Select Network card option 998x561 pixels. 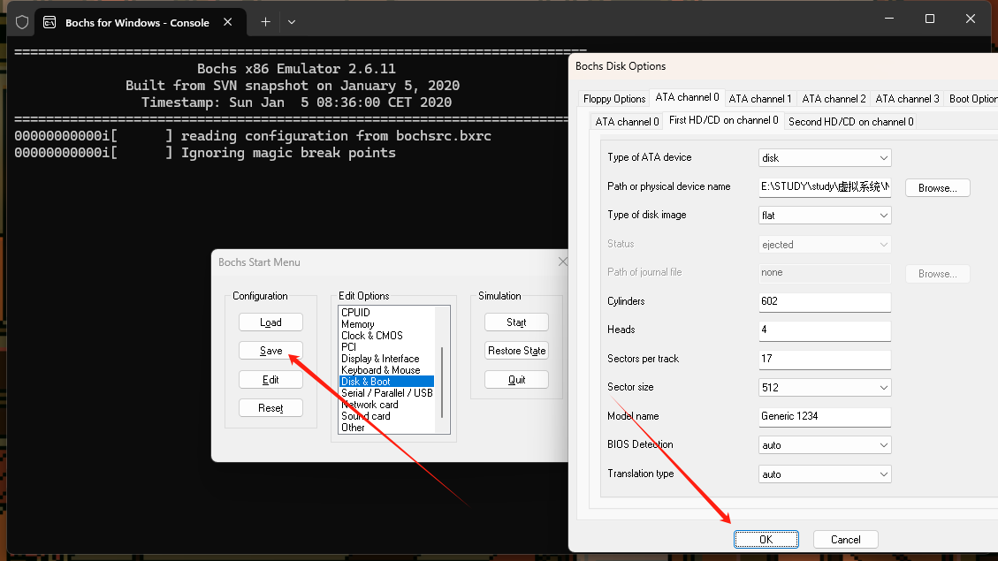[x=369, y=405]
